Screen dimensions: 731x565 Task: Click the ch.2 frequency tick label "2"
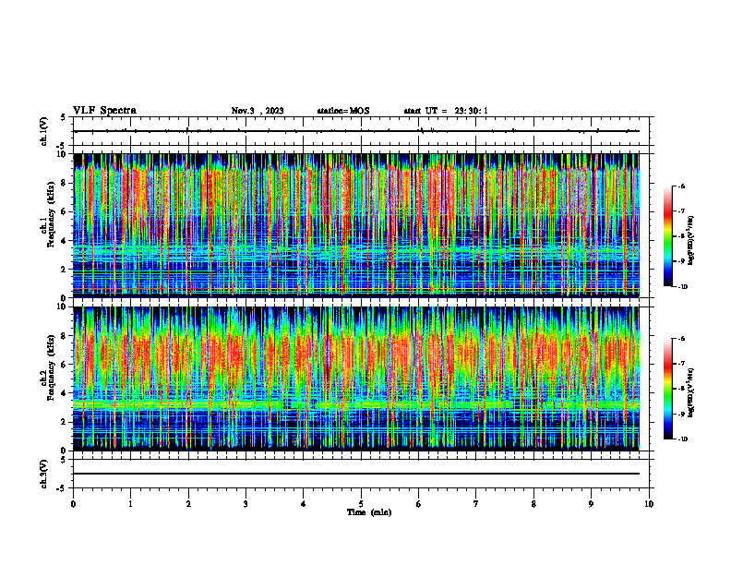pyautogui.click(x=65, y=422)
